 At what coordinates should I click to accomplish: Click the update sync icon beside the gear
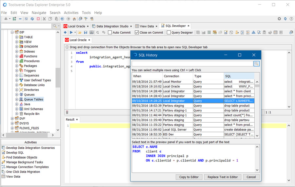(285, 19)
